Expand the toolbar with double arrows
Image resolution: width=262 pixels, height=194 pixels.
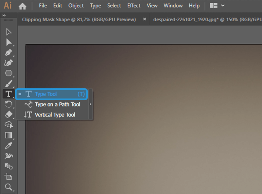click(x=4, y=15)
